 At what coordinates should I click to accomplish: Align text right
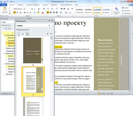tap(54, 12)
